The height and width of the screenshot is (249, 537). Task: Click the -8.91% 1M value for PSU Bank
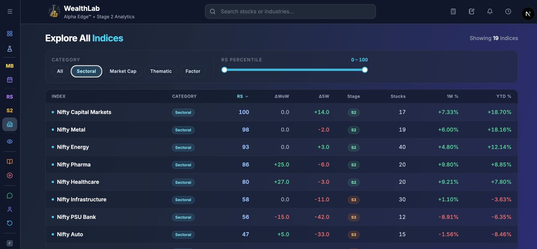[449, 217]
